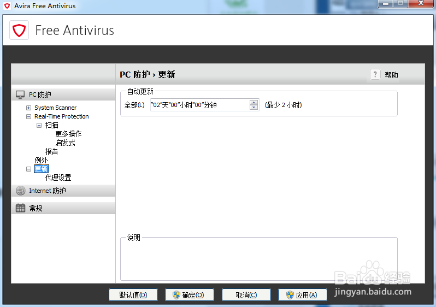Open the 帮助 help link
Viewport: 436px width, 307px height.
point(391,75)
